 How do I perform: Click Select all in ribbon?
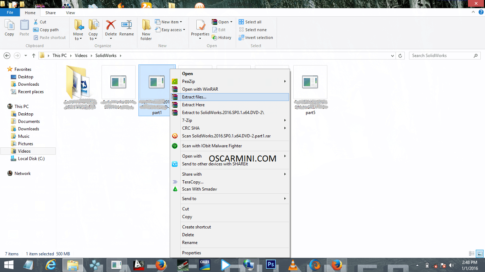point(253,22)
